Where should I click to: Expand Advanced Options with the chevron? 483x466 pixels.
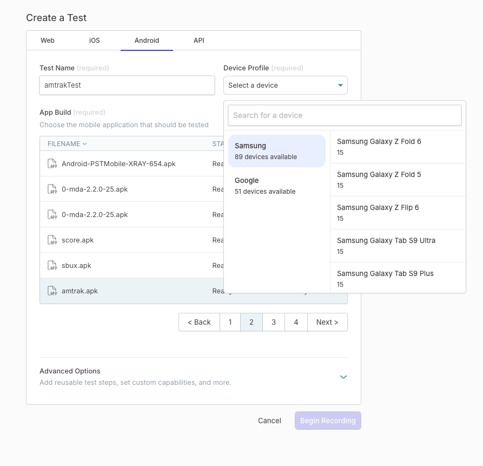(343, 377)
